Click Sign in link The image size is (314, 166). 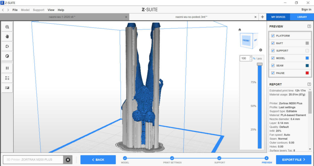point(306,10)
